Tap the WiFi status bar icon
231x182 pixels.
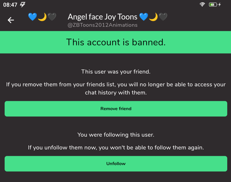(202, 4)
